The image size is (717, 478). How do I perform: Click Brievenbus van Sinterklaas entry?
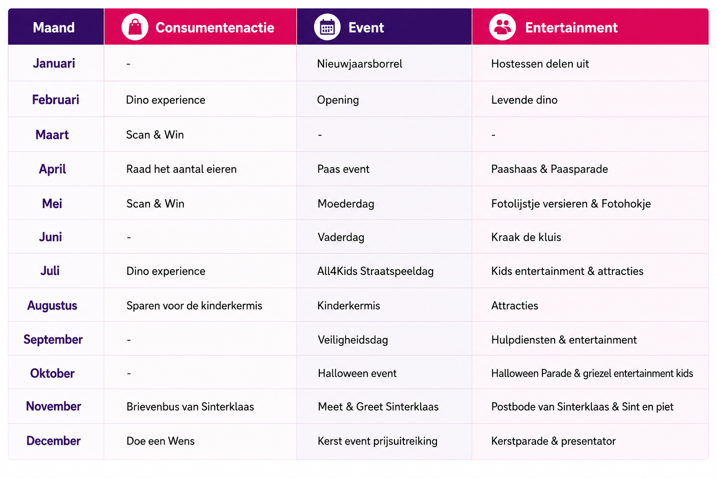point(190,407)
